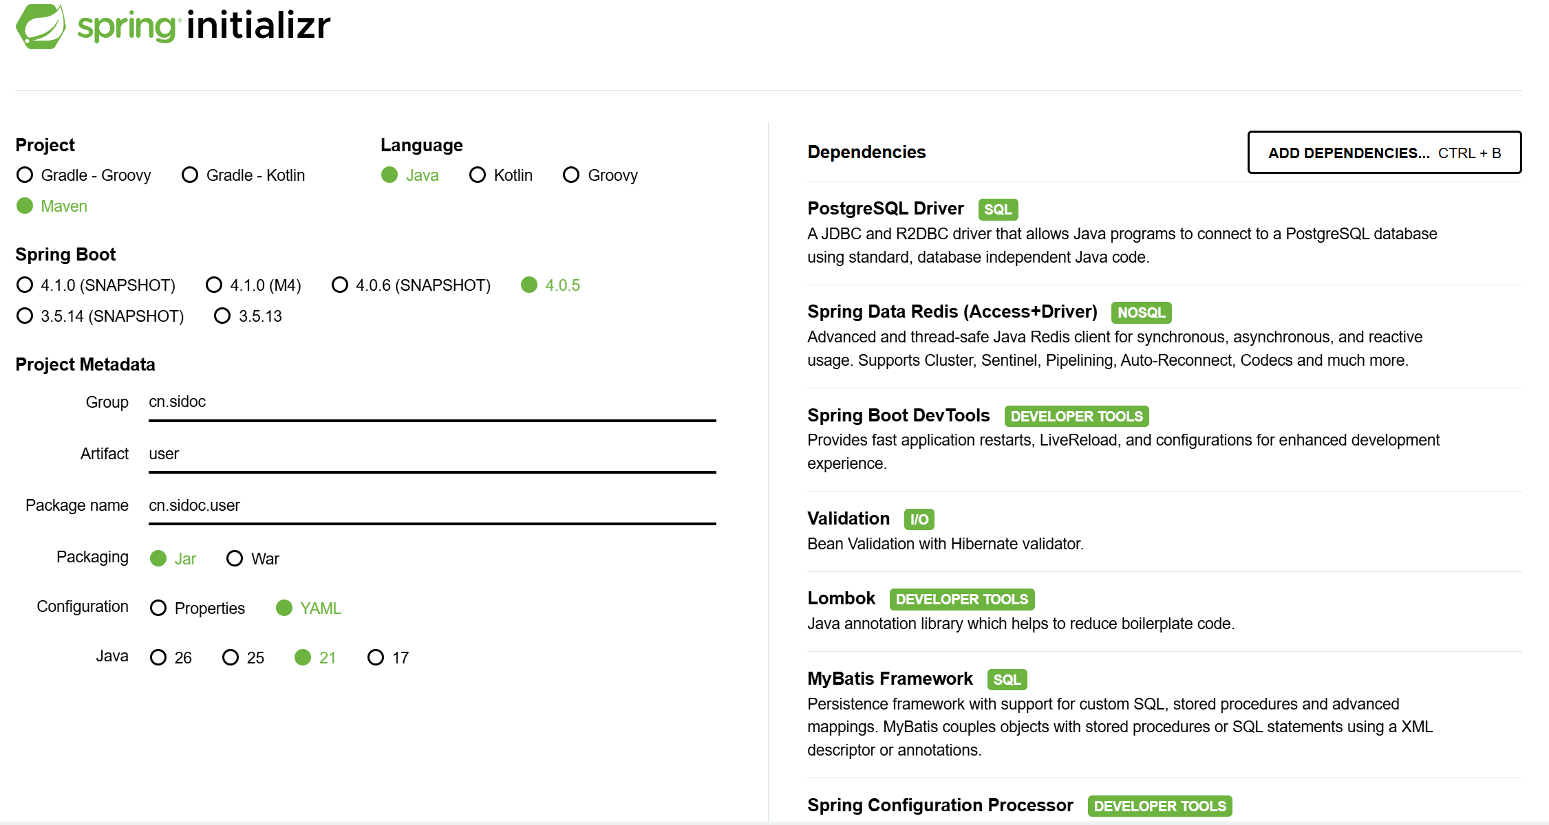The image size is (1549, 825).
Task: Choose Java version 17
Action: [x=376, y=658]
